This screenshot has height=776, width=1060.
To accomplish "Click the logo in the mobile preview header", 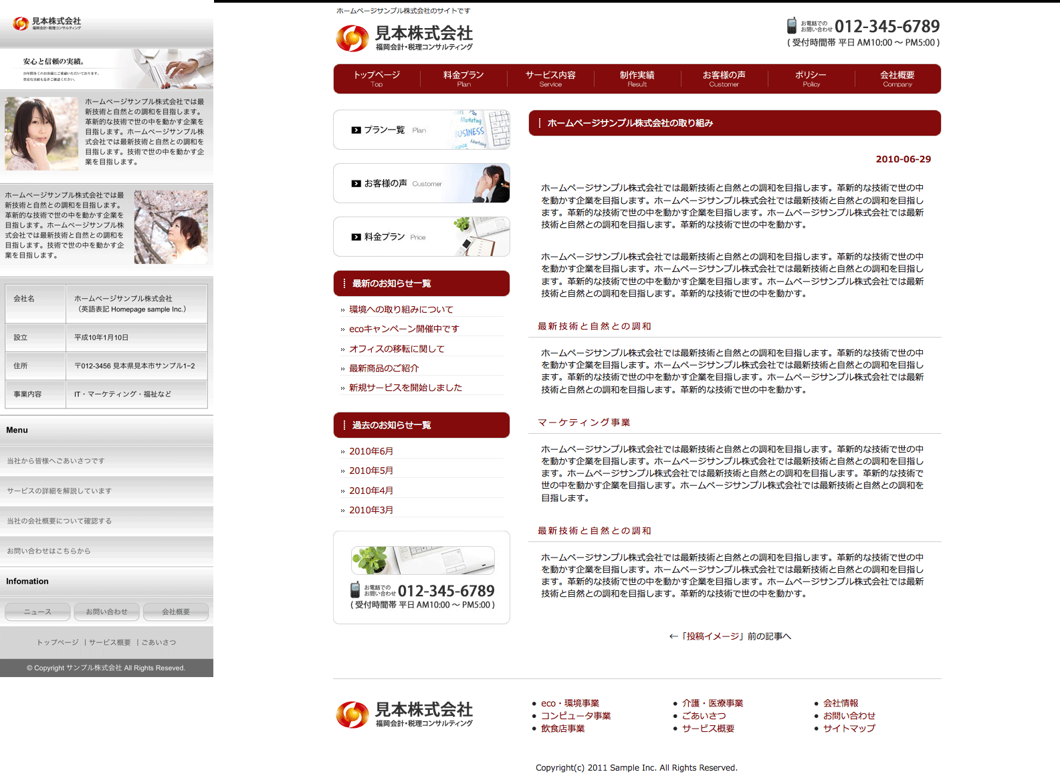I will point(47,23).
